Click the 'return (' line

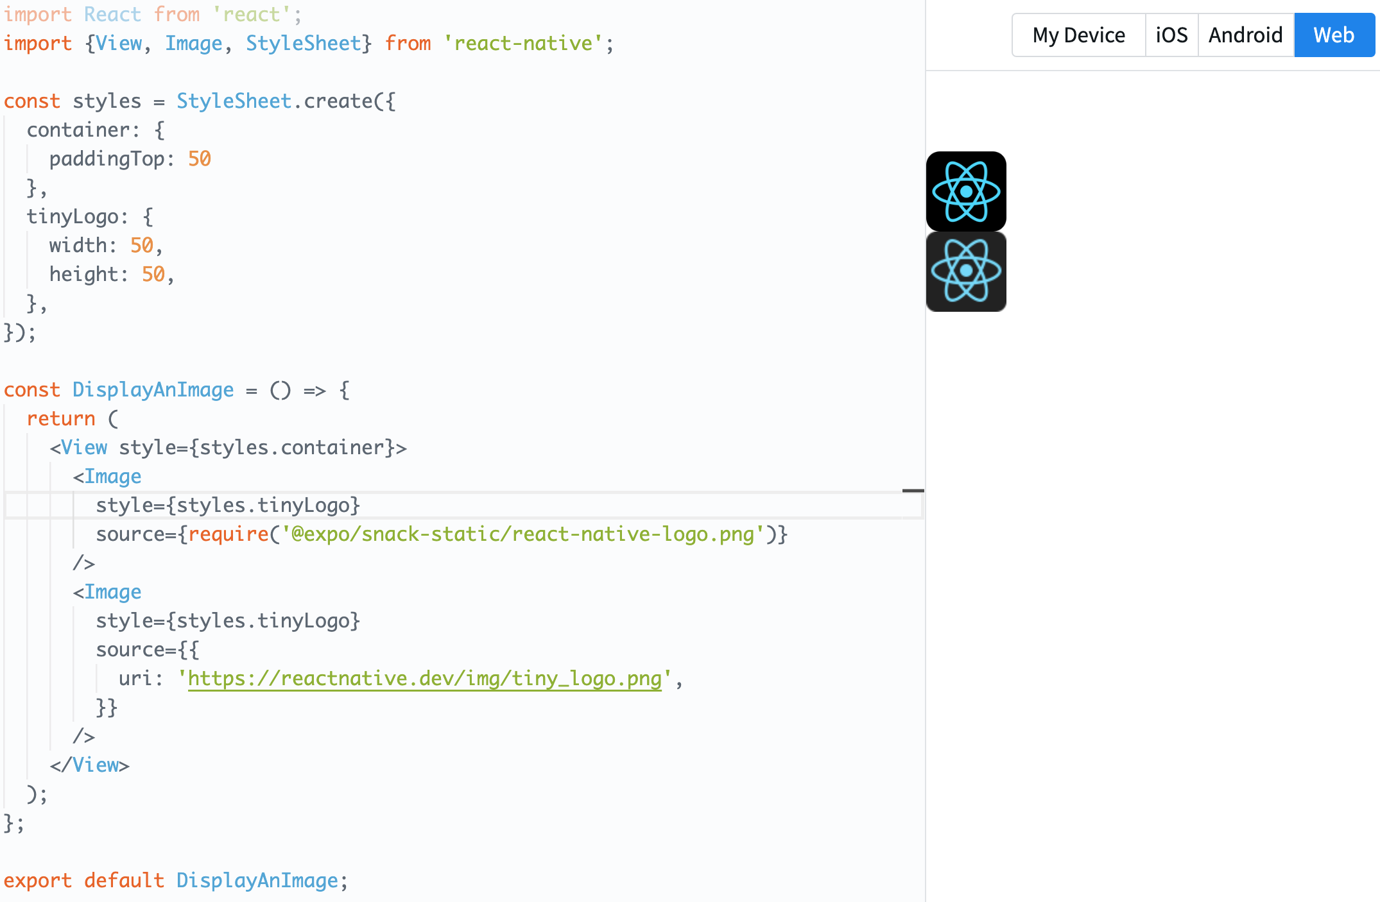click(73, 419)
